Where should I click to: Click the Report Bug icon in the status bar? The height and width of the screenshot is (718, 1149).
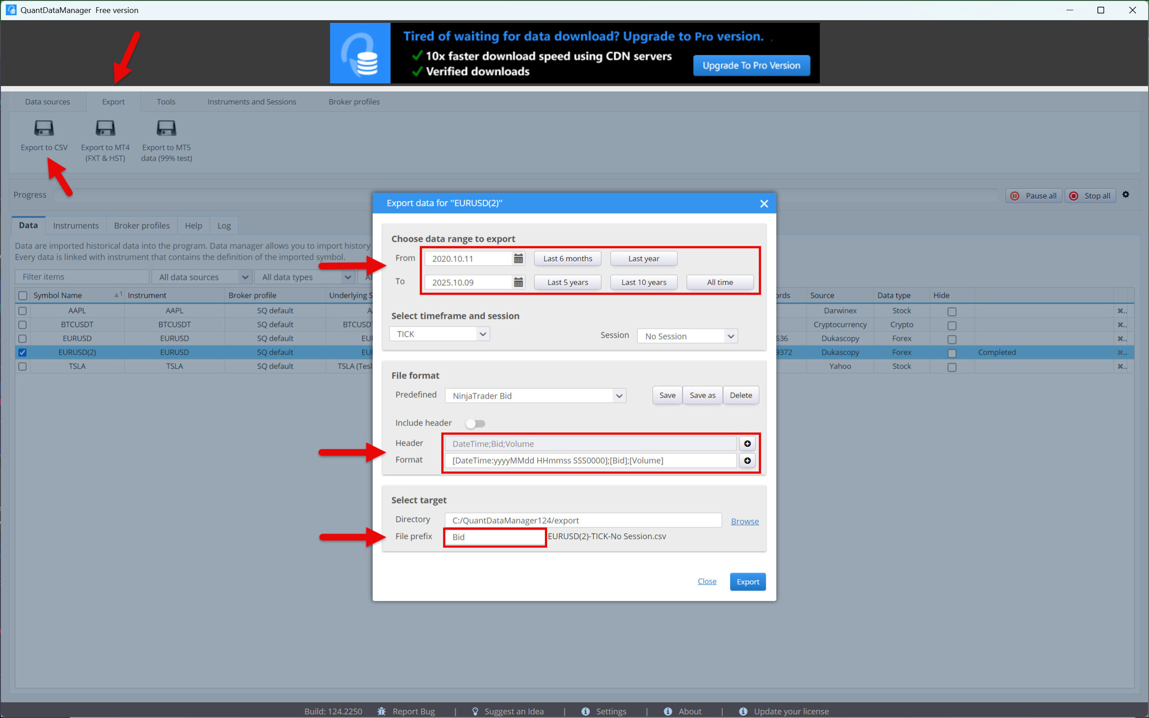click(381, 711)
